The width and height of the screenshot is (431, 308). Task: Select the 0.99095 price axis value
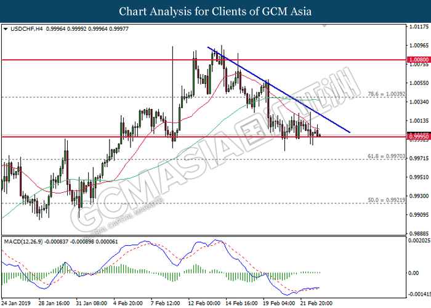419,215
